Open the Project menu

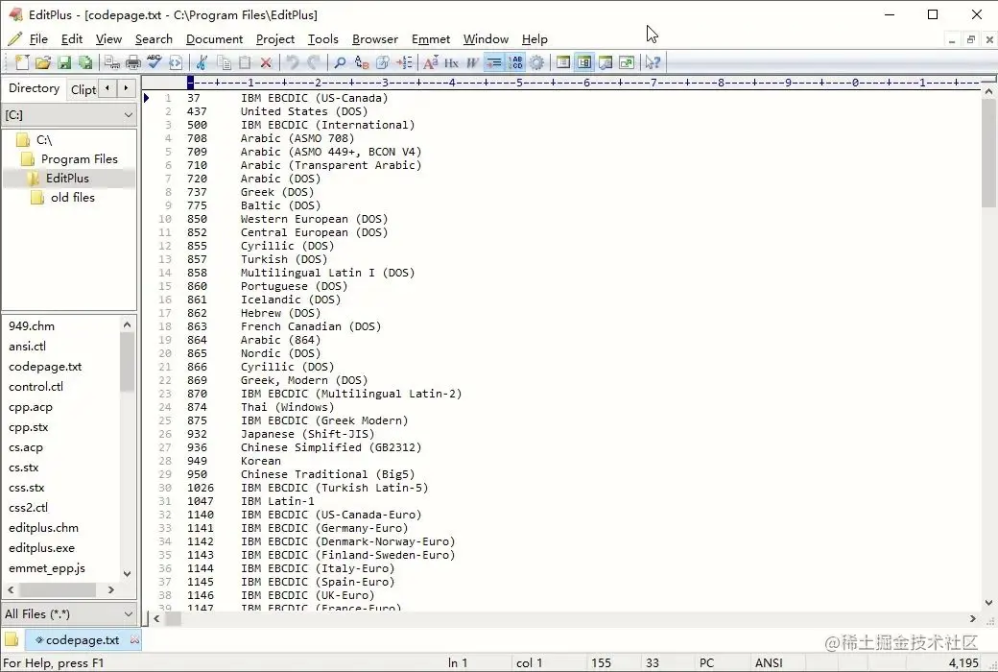click(275, 38)
